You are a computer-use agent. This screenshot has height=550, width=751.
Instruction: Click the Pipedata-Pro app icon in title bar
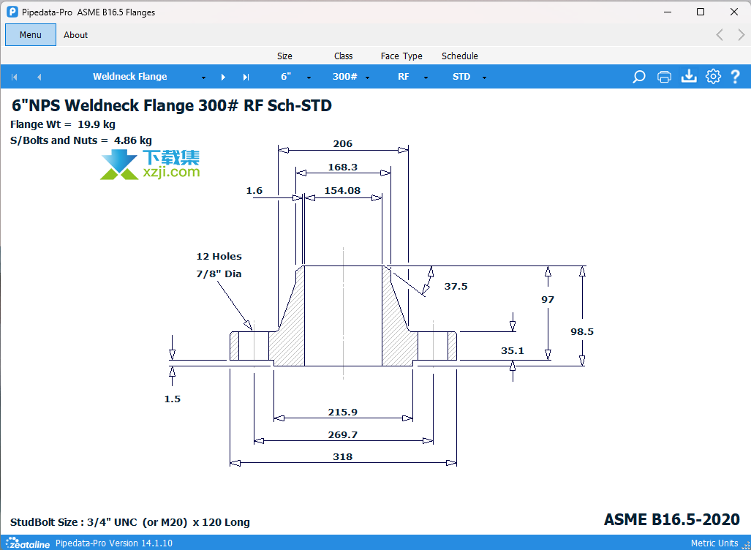(x=13, y=12)
